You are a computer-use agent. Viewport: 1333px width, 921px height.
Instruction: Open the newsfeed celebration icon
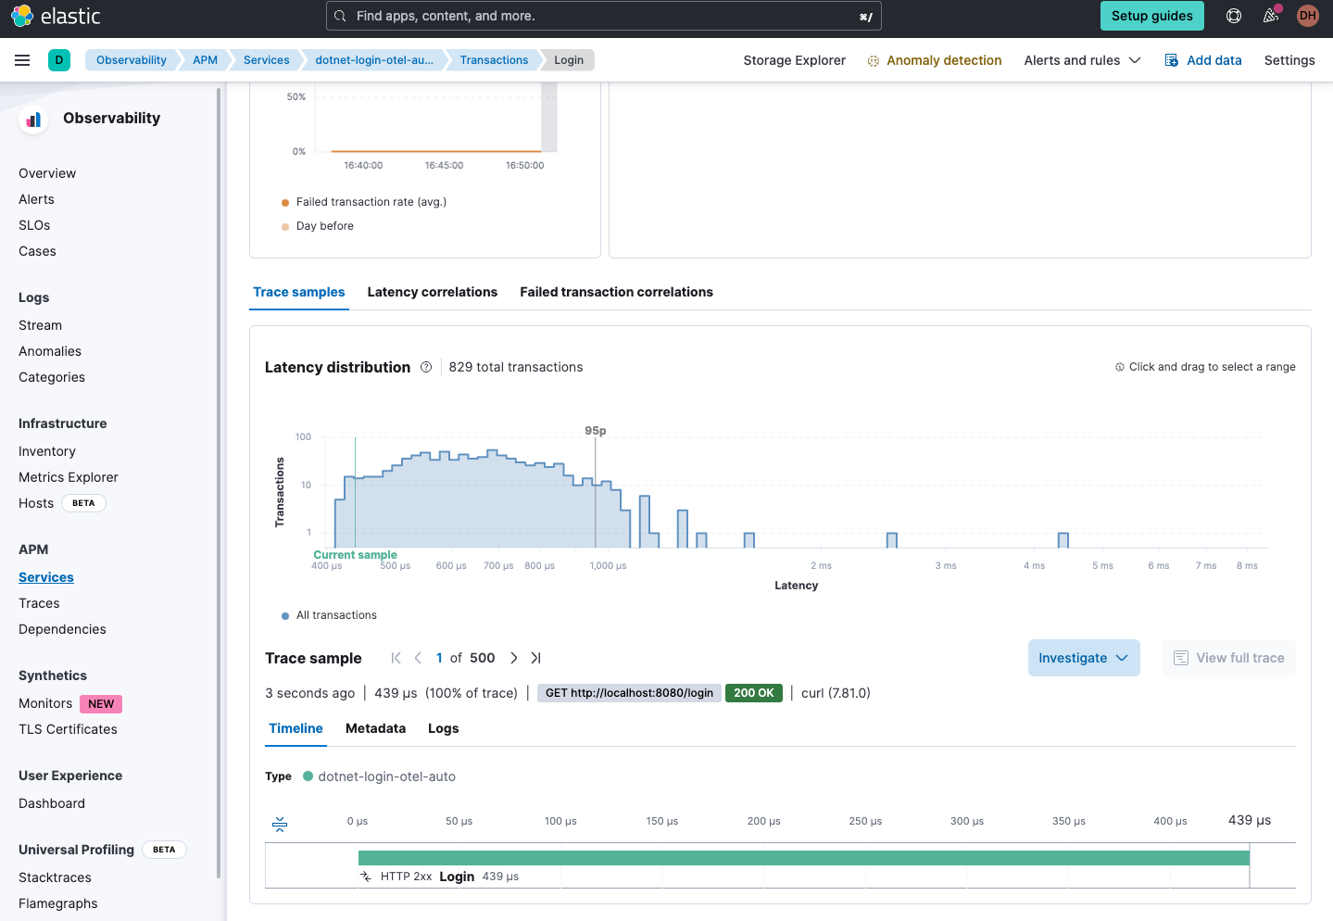click(1270, 16)
